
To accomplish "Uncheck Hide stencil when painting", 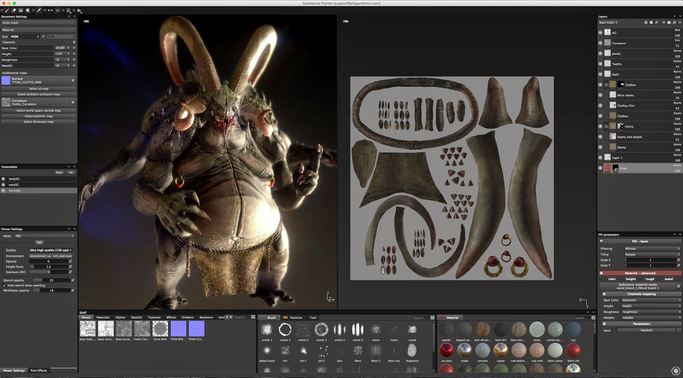I will point(4,285).
